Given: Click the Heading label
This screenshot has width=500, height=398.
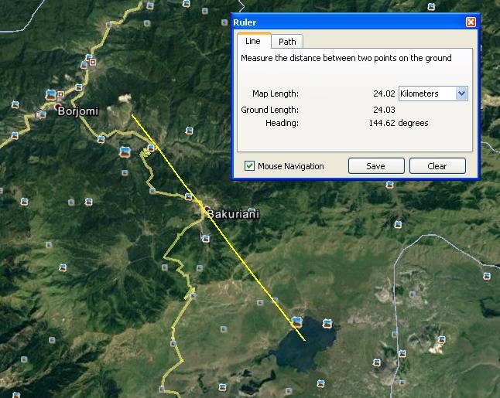Looking at the screenshot, I should tap(283, 123).
